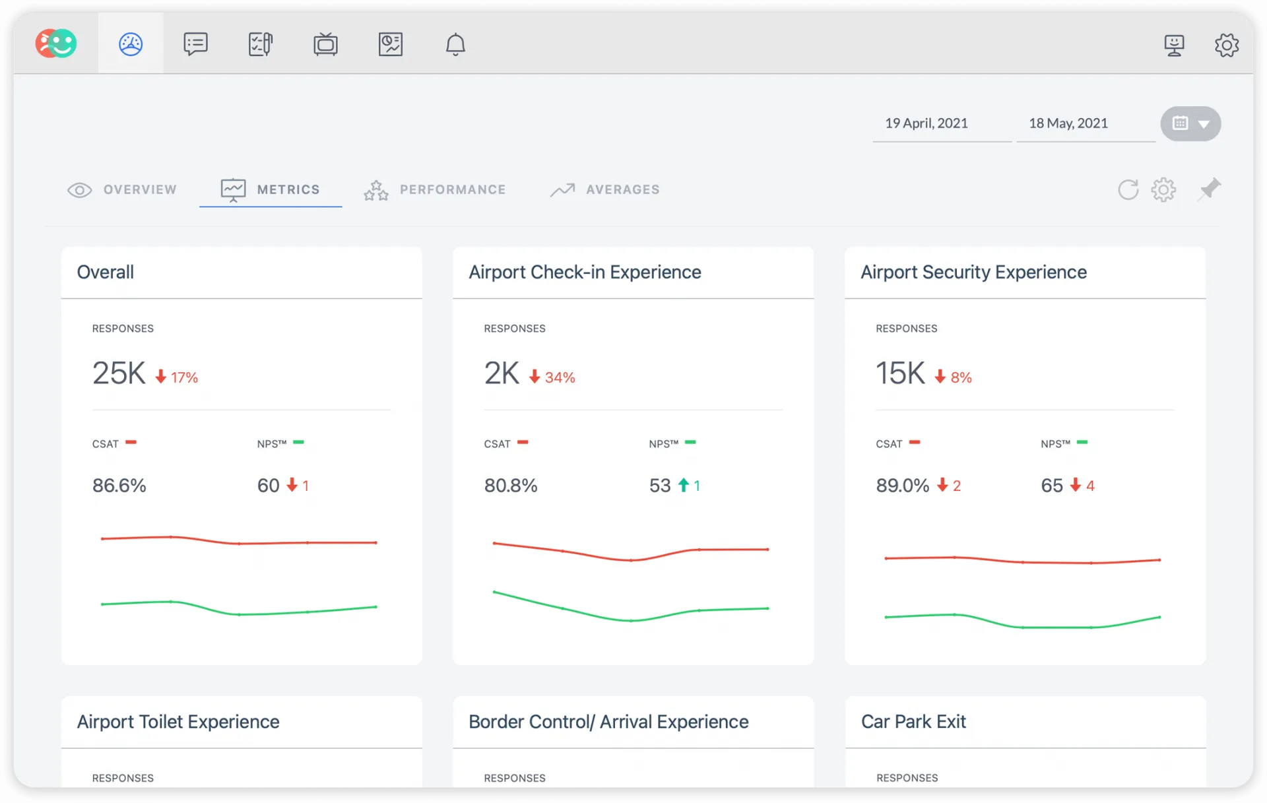This screenshot has height=803, width=1267.
Task: Open the feedback chat messages icon
Action: pos(195,44)
